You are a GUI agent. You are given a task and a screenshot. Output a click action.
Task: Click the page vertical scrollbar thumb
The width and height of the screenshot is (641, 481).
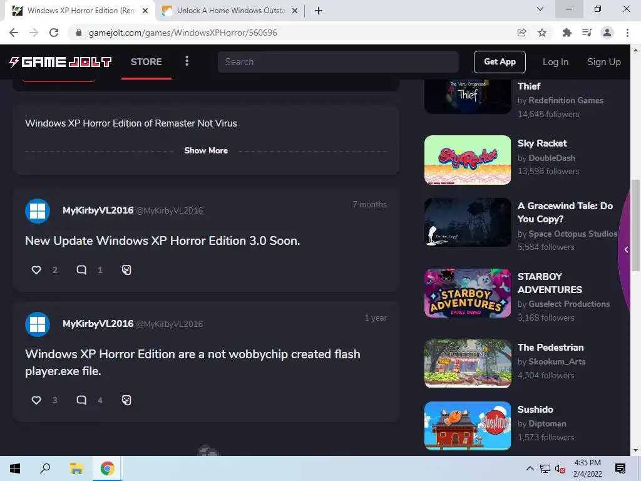pos(635,225)
